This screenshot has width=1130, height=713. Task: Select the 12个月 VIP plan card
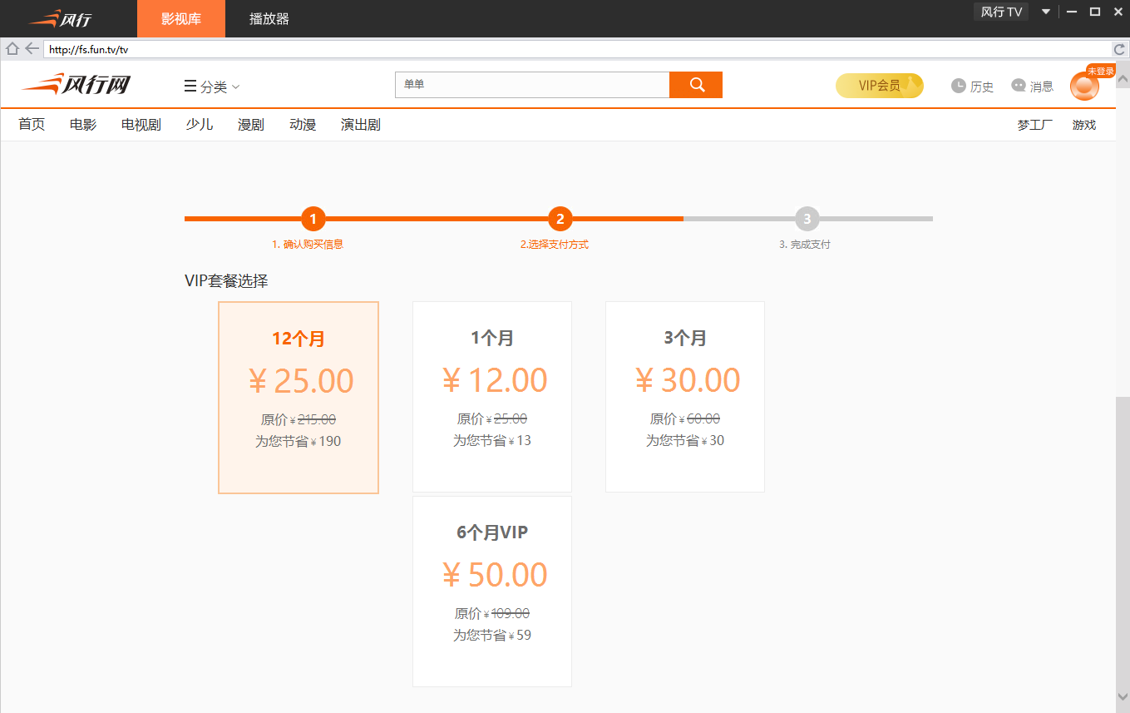[299, 398]
